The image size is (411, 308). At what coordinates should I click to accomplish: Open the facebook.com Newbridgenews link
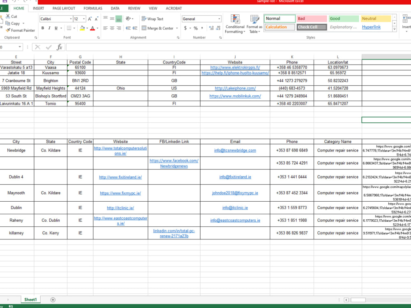click(x=174, y=163)
